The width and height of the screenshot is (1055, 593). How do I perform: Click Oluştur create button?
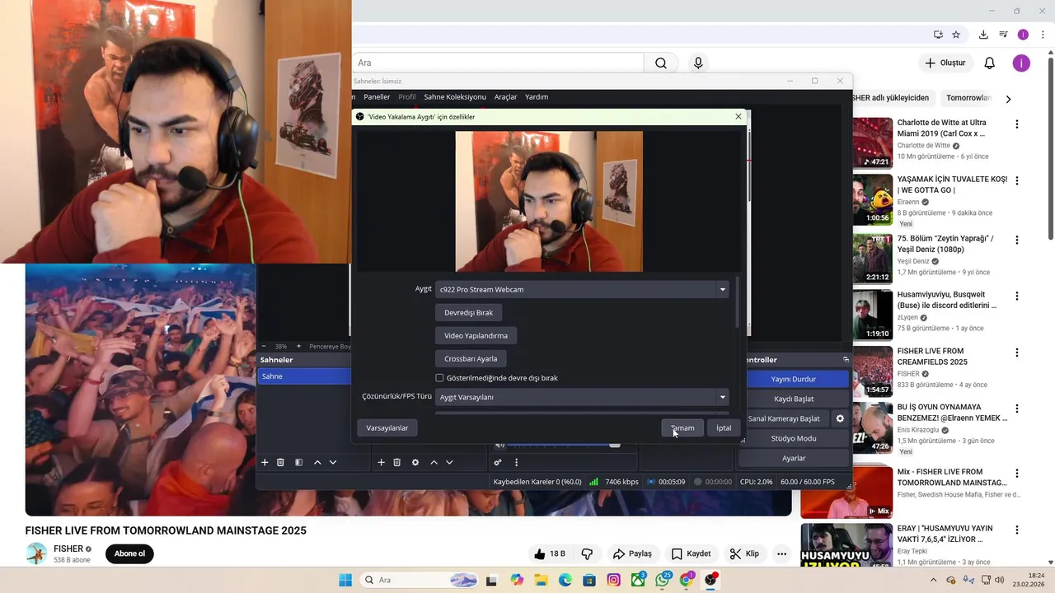(945, 63)
